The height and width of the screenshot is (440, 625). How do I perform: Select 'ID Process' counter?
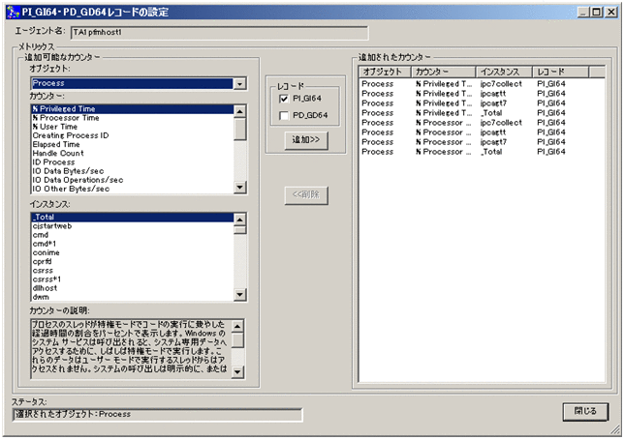[x=133, y=162]
